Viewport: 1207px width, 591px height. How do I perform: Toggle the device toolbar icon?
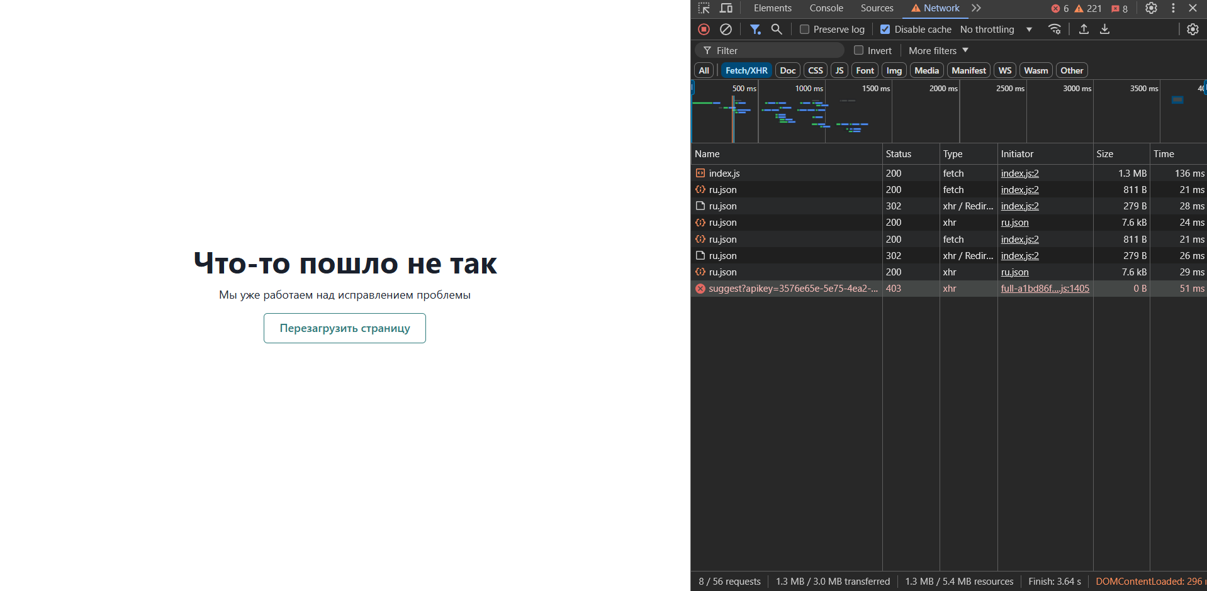726,8
